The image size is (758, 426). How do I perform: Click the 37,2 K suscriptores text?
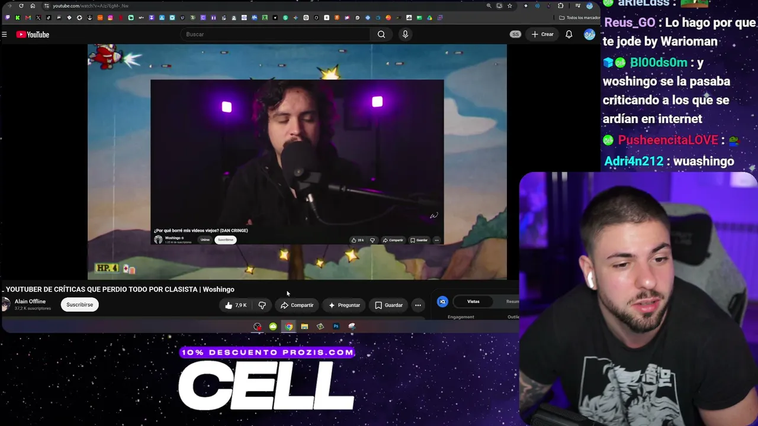(33, 308)
